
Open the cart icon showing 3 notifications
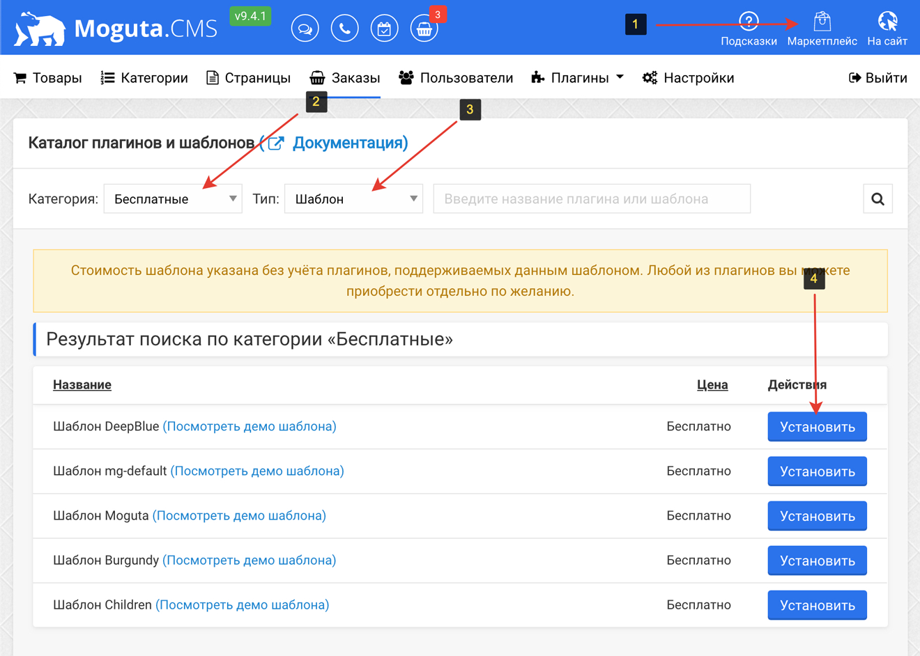pyautogui.click(x=424, y=28)
